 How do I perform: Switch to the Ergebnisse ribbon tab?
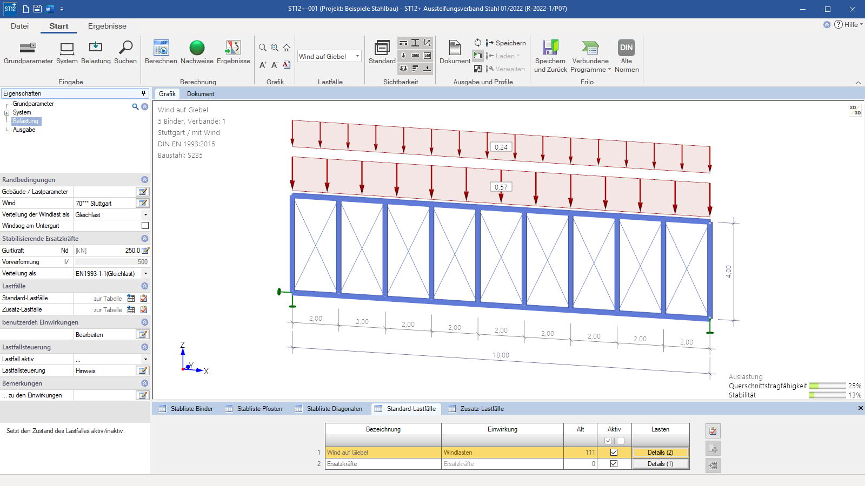(x=107, y=26)
